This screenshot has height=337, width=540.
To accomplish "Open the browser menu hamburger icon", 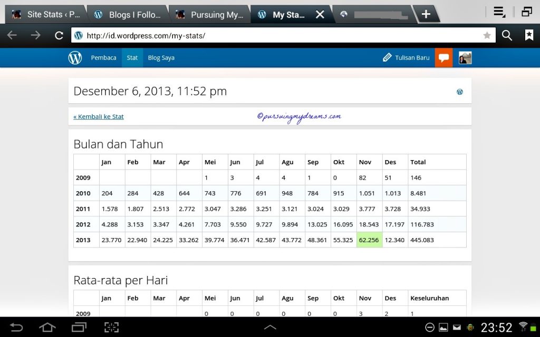I will [499, 12].
